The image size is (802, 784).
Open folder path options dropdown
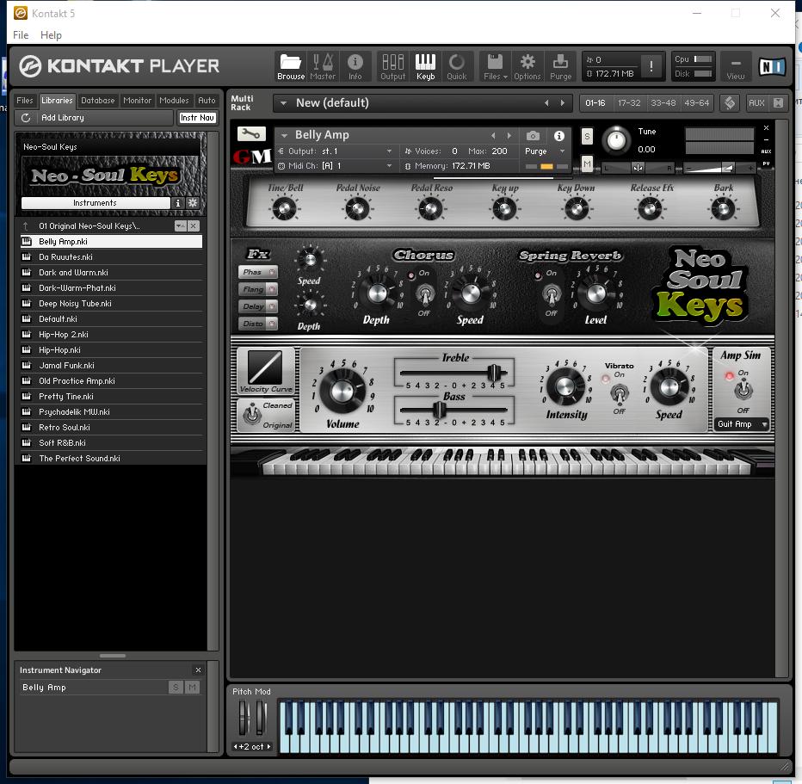tap(181, 226)
